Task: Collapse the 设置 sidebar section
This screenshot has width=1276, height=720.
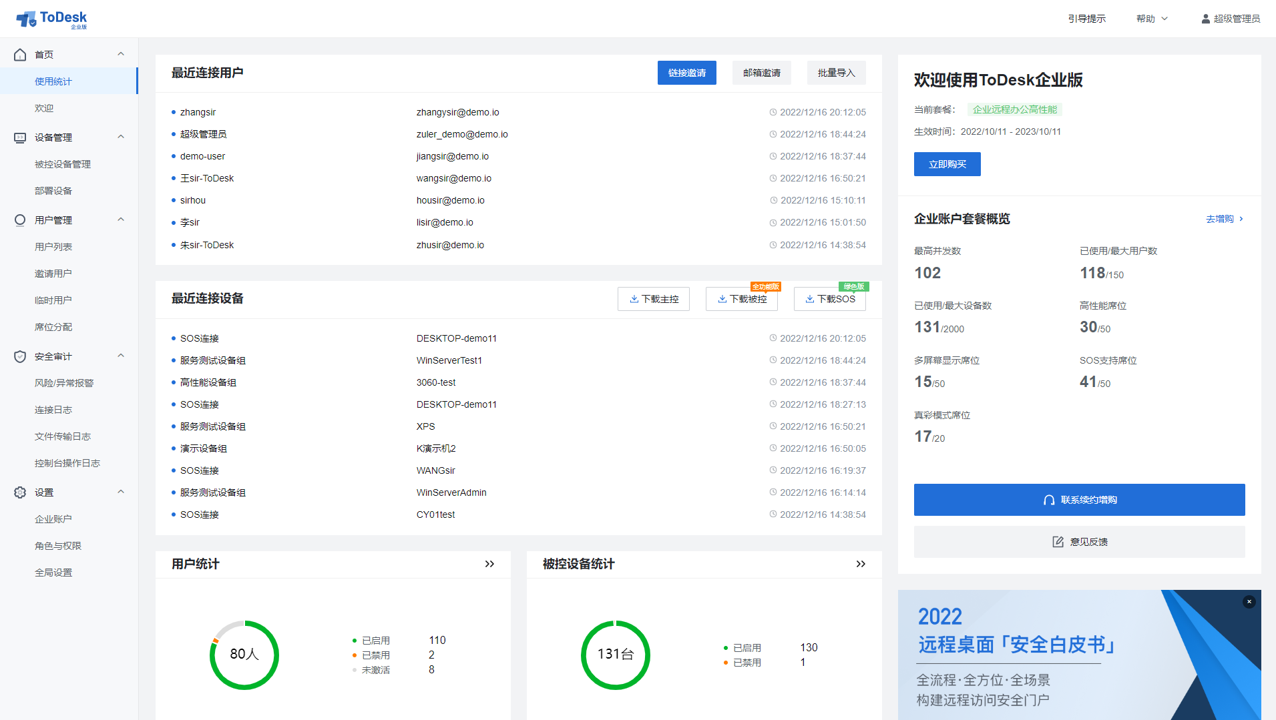Action: click(x=121, y=492)
